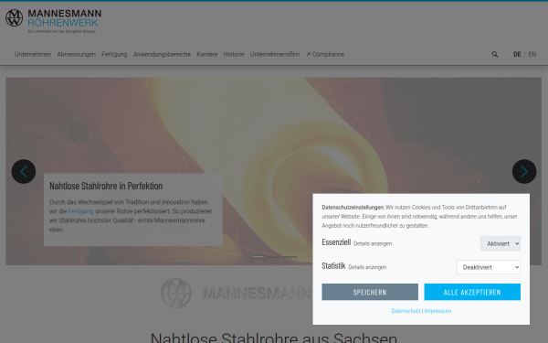
Task: Advance to next slide with right arrow
Action: tap(524, 172)
